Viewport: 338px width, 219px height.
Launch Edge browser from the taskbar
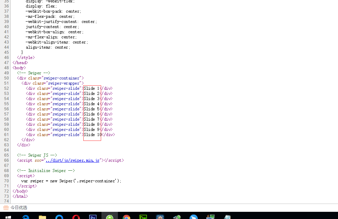26,217
